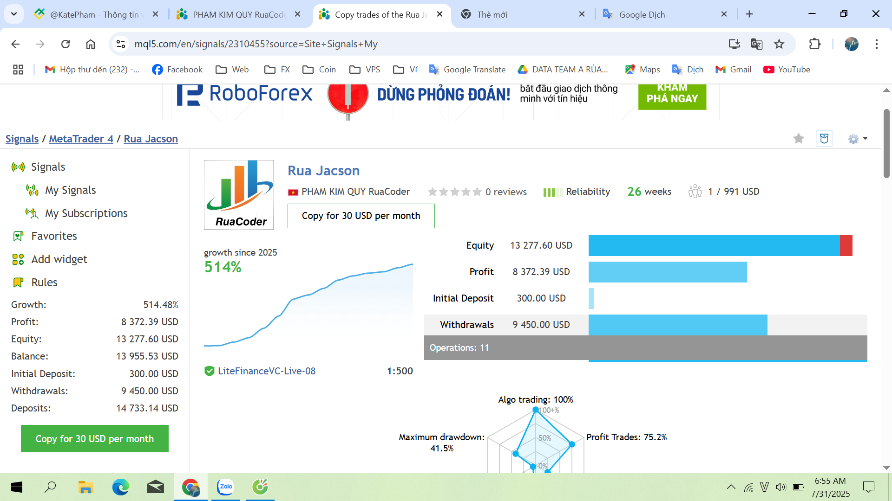Screen dimensions: 892x501
Task: Open Windows taskbar search
Action: (50, 487)
